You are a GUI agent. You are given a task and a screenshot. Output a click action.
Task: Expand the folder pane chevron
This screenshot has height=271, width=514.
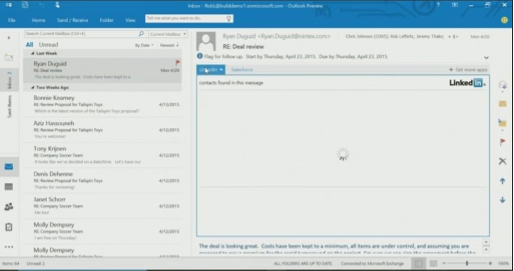point(9,37)
